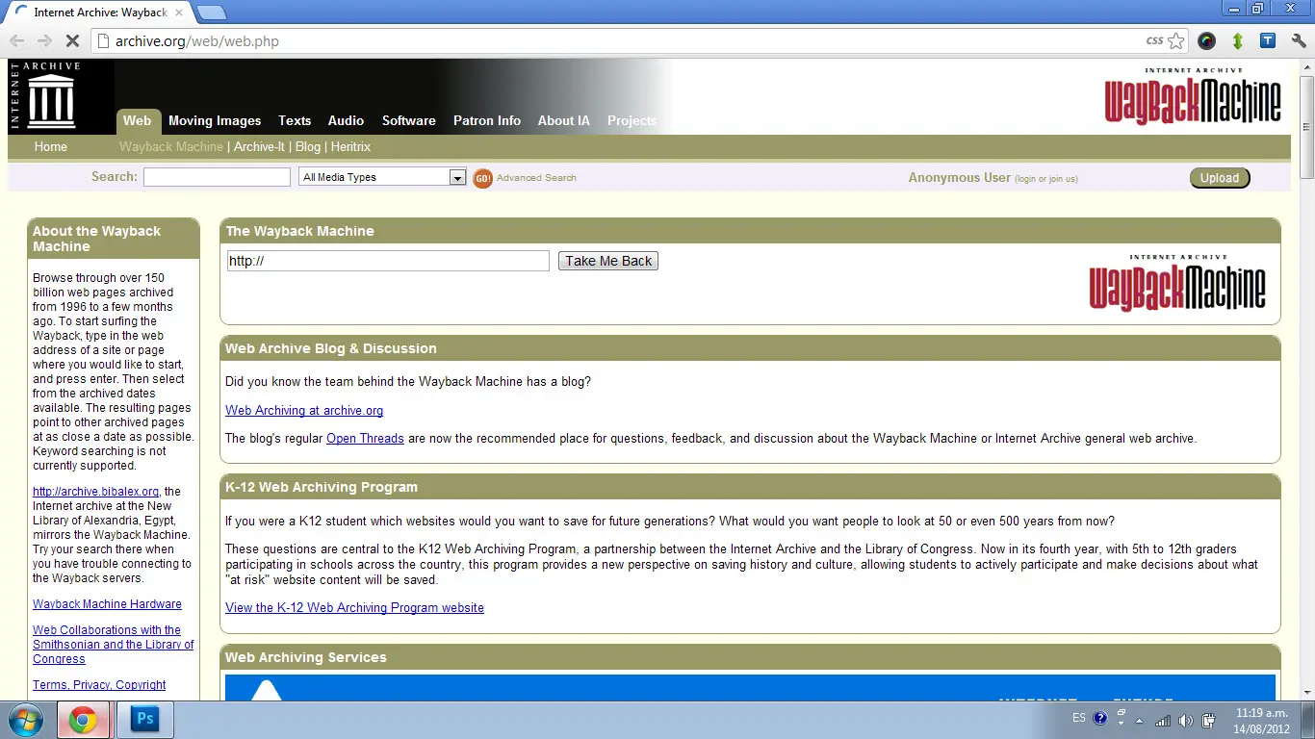Open Advanced Search

pos(536,178)
